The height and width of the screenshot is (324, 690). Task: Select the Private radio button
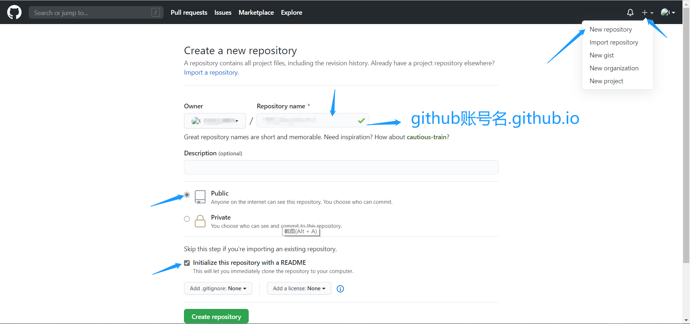click(x=187, y=219)
